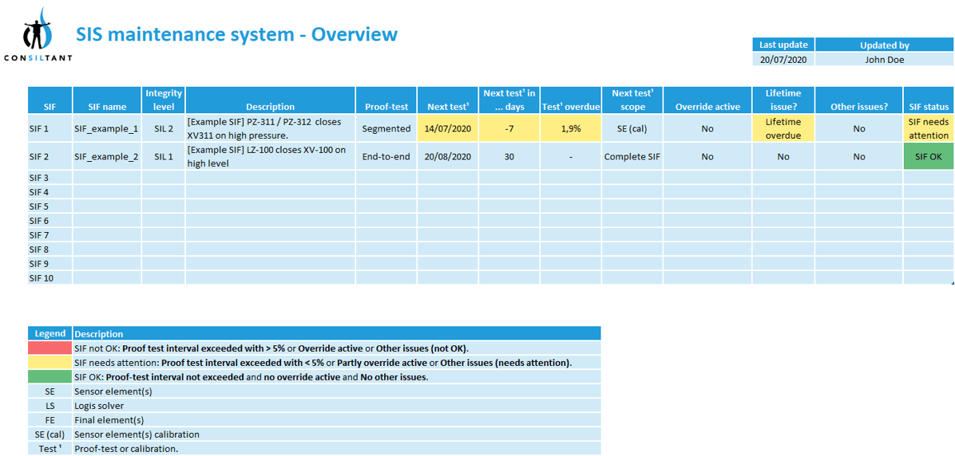Select the red legend color swatch

50,348
